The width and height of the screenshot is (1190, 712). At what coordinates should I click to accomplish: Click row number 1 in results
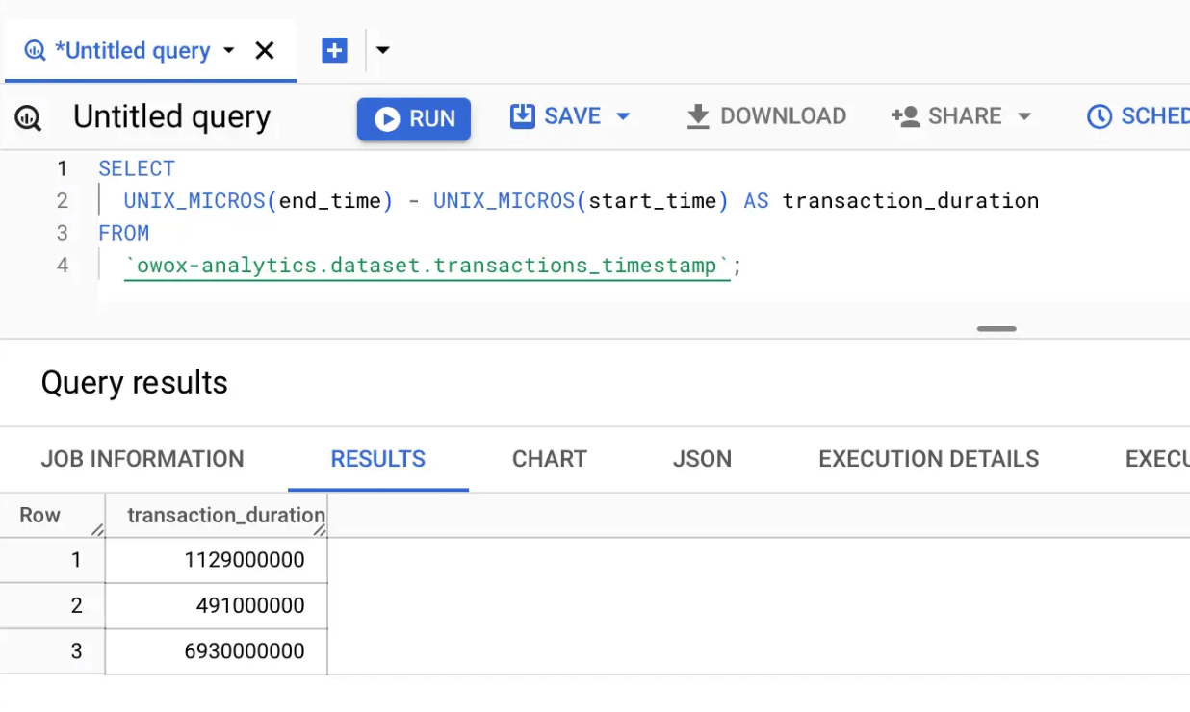click(x=77, y=560)
